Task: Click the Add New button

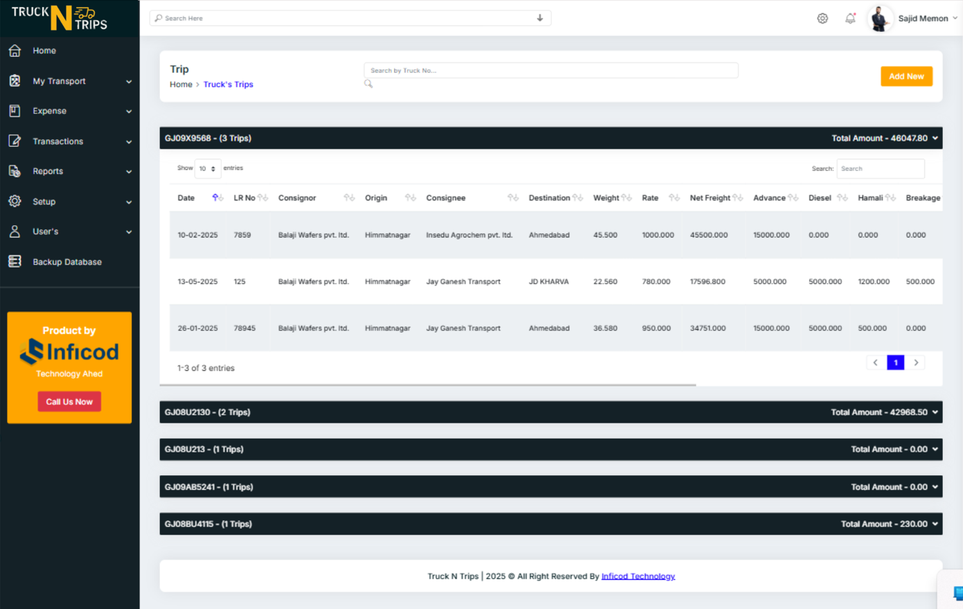Action: [x=906, y=76]
